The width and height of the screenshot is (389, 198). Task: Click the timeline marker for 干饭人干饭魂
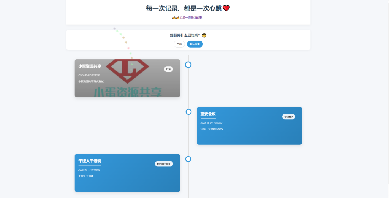click(x=188, y=159)
